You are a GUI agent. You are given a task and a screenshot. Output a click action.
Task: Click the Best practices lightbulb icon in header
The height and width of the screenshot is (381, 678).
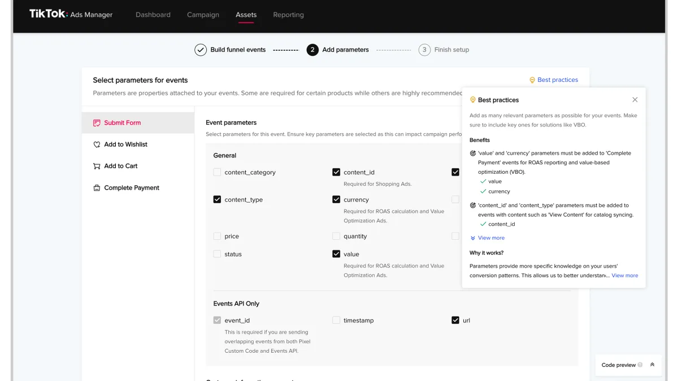point(532,80)
